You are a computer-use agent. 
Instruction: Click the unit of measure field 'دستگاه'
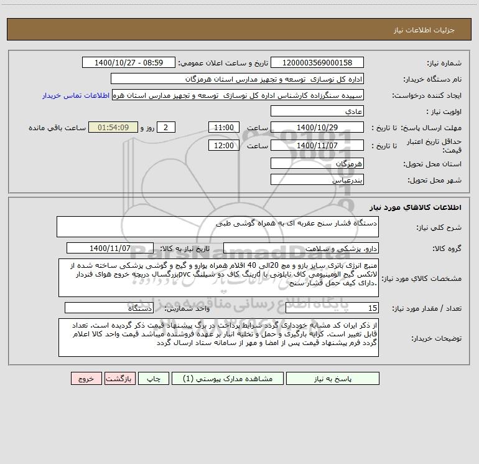(109, 308)
